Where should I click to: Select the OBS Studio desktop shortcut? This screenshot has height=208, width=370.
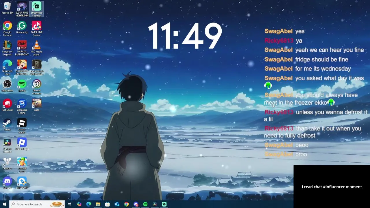(7, 86)
